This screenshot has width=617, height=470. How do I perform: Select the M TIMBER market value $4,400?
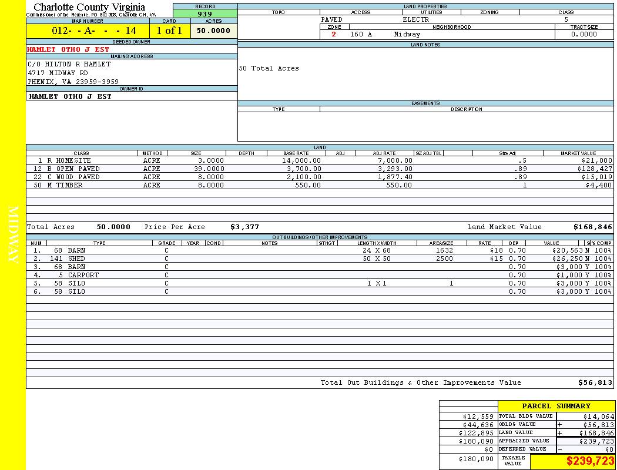tap(598, 185)
